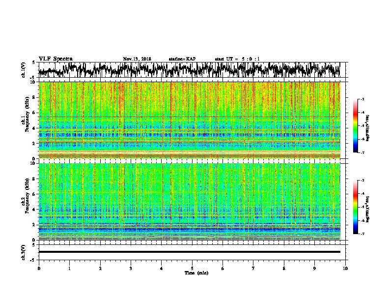Click the "Time (min)" axis label
The width and height of the screenshot is (389, 301).
click(x=196, y=273)
